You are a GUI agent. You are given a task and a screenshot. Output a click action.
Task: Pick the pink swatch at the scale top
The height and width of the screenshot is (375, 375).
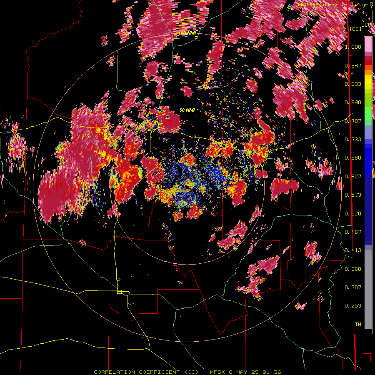pyautogui.click(x=368, y=44)
